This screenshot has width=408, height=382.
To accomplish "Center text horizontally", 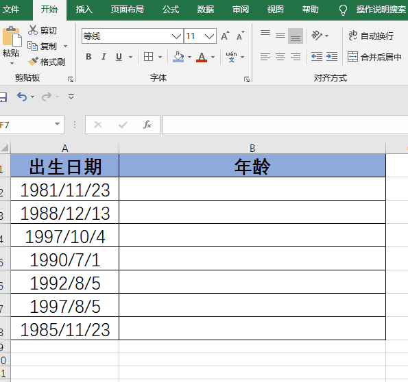I will 280,57.
